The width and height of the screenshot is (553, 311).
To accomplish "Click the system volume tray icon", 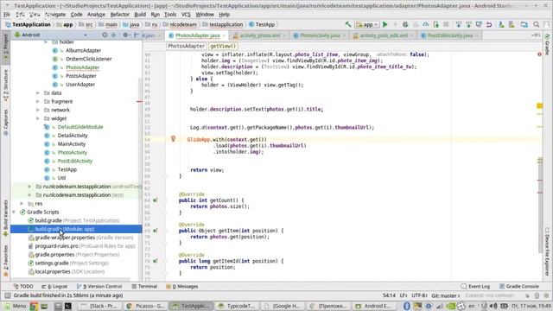I will (493, 306).
